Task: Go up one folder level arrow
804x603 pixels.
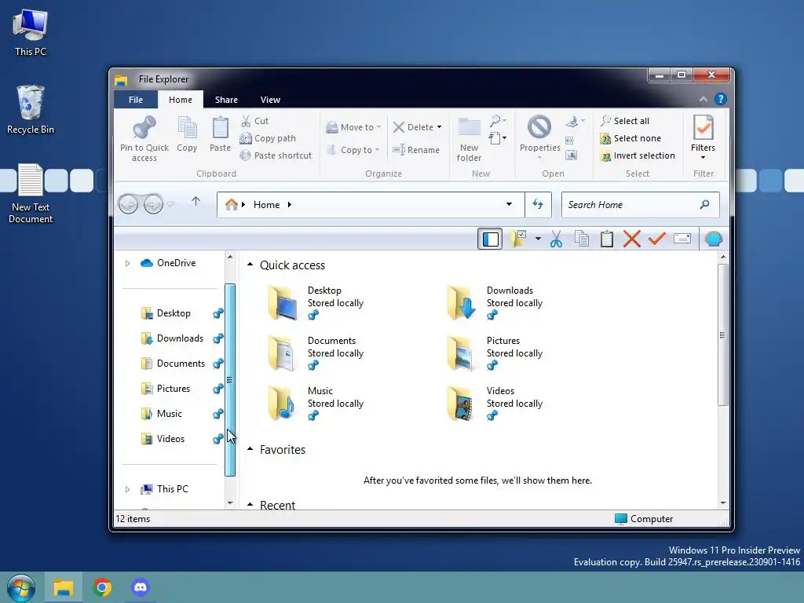Action: coord(196,202)
